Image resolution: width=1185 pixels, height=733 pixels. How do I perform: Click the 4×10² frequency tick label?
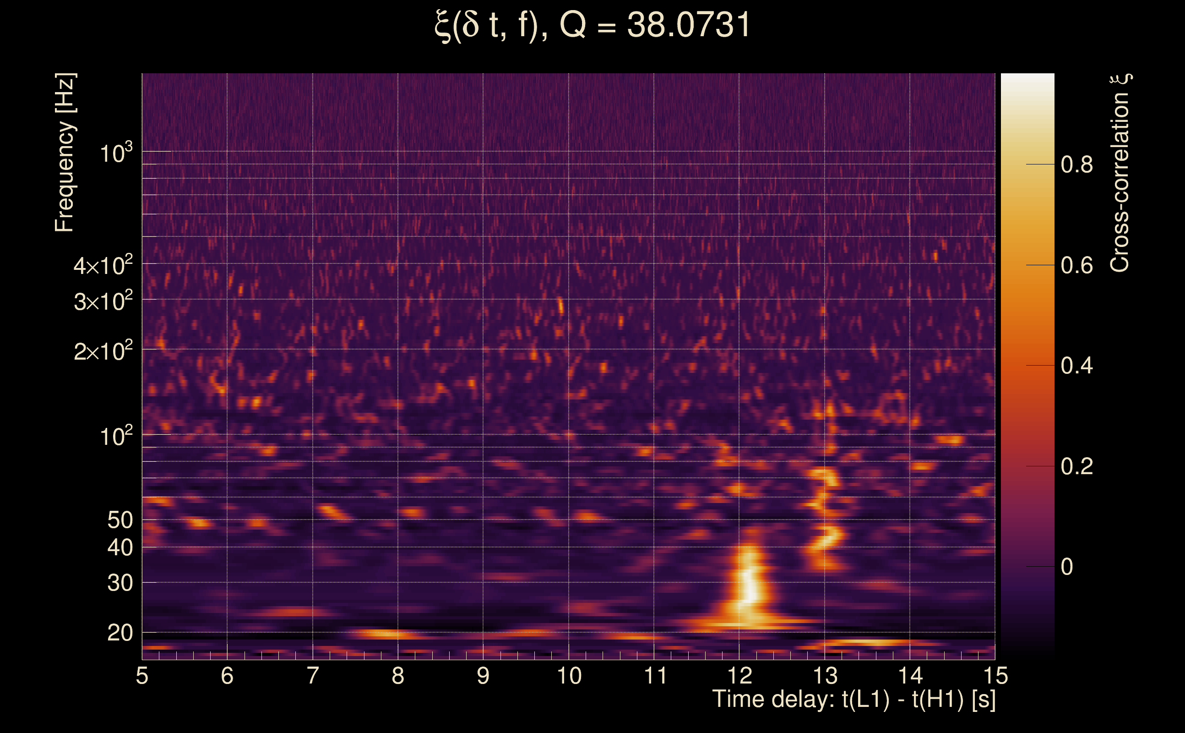(103, 265)
